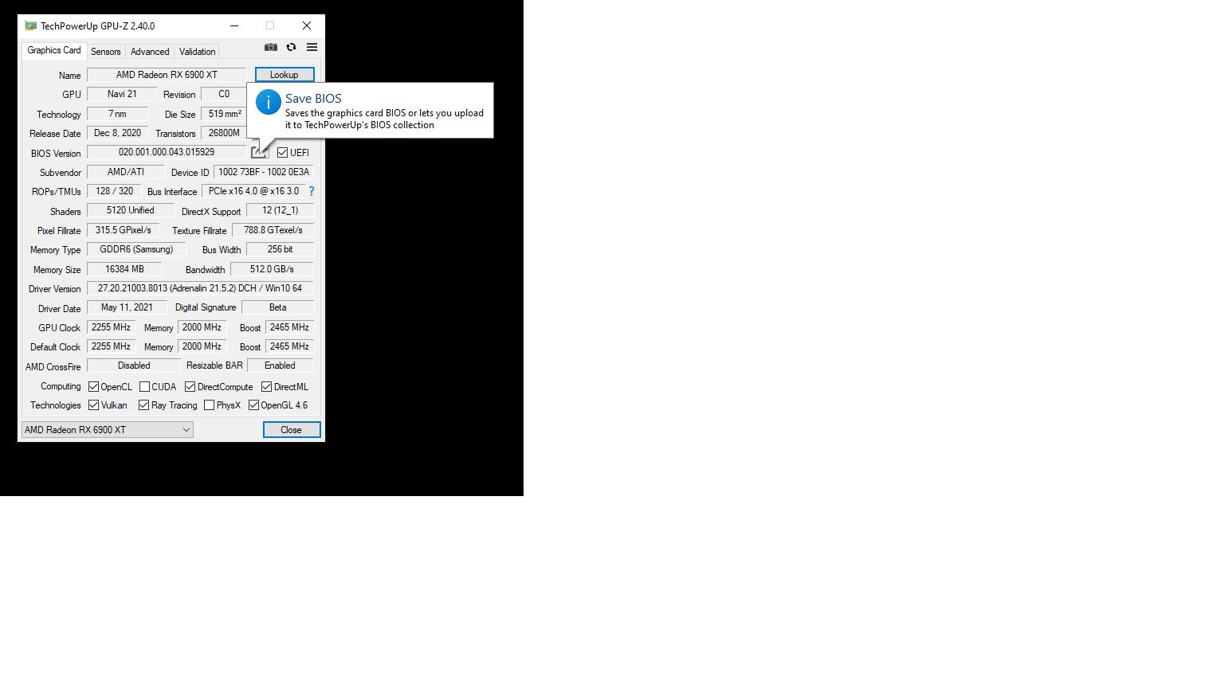The height and width of the screenshot is (688, 1224).
Task: Click the BIOS Version field
Action: [167, 152]
